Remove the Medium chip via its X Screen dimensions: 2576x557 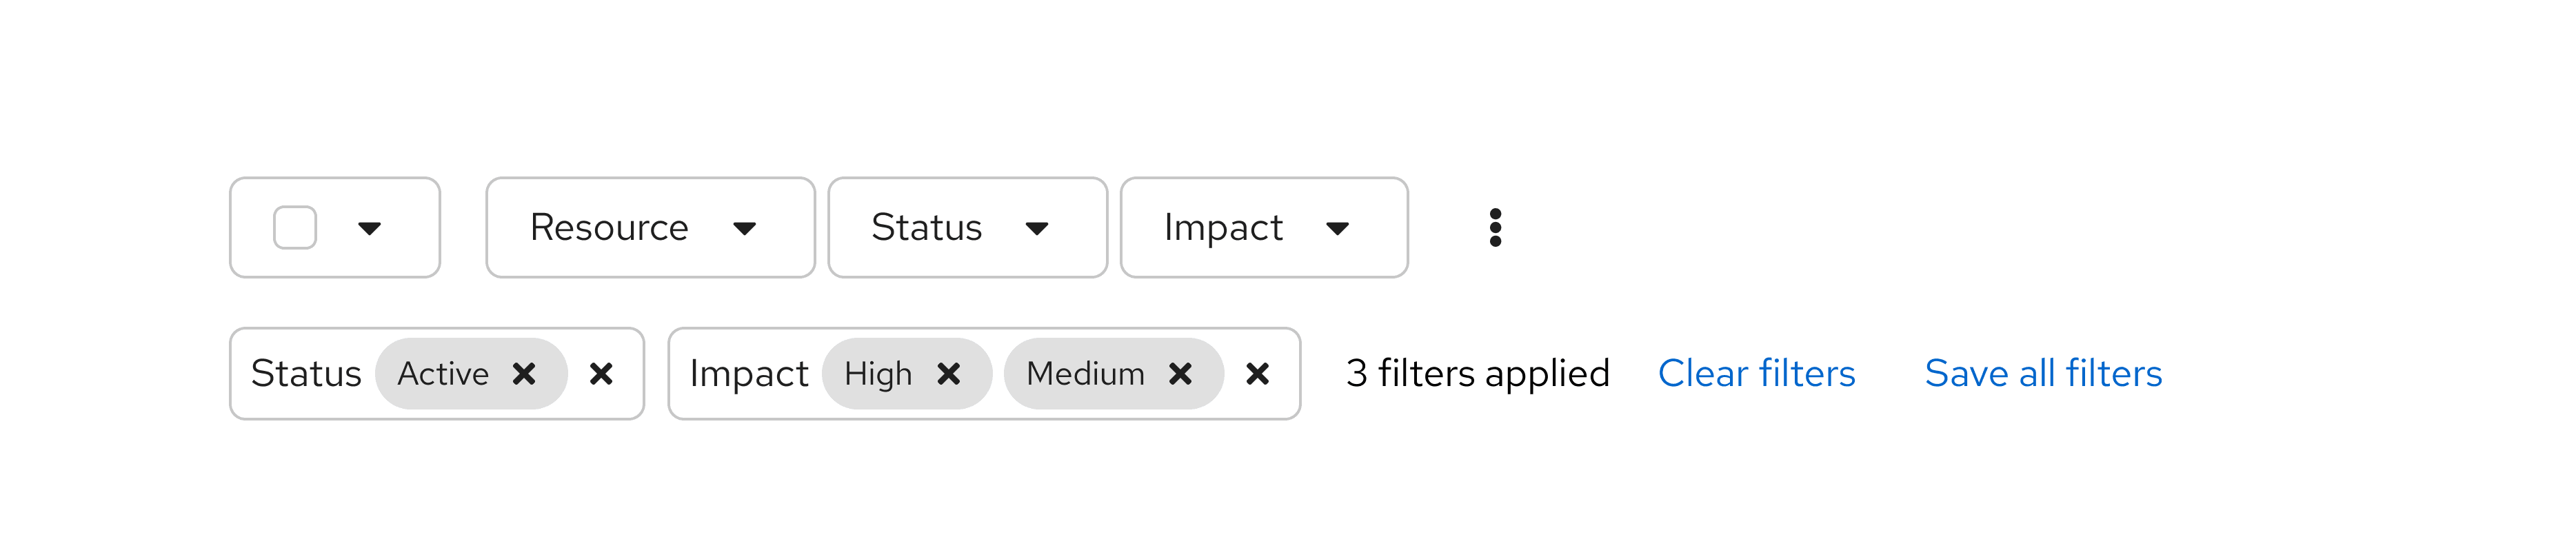(1180, 374)
